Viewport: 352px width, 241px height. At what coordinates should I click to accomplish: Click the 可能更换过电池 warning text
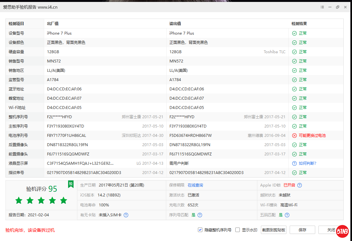pyautogui.click(x=312, y=136)
